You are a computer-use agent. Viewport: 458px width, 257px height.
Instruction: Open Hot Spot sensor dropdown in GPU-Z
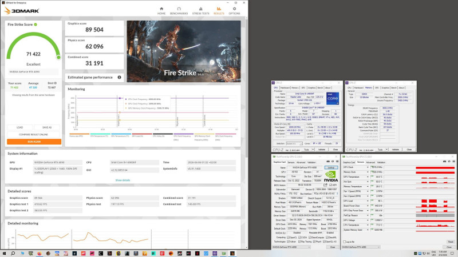point(368,182)
